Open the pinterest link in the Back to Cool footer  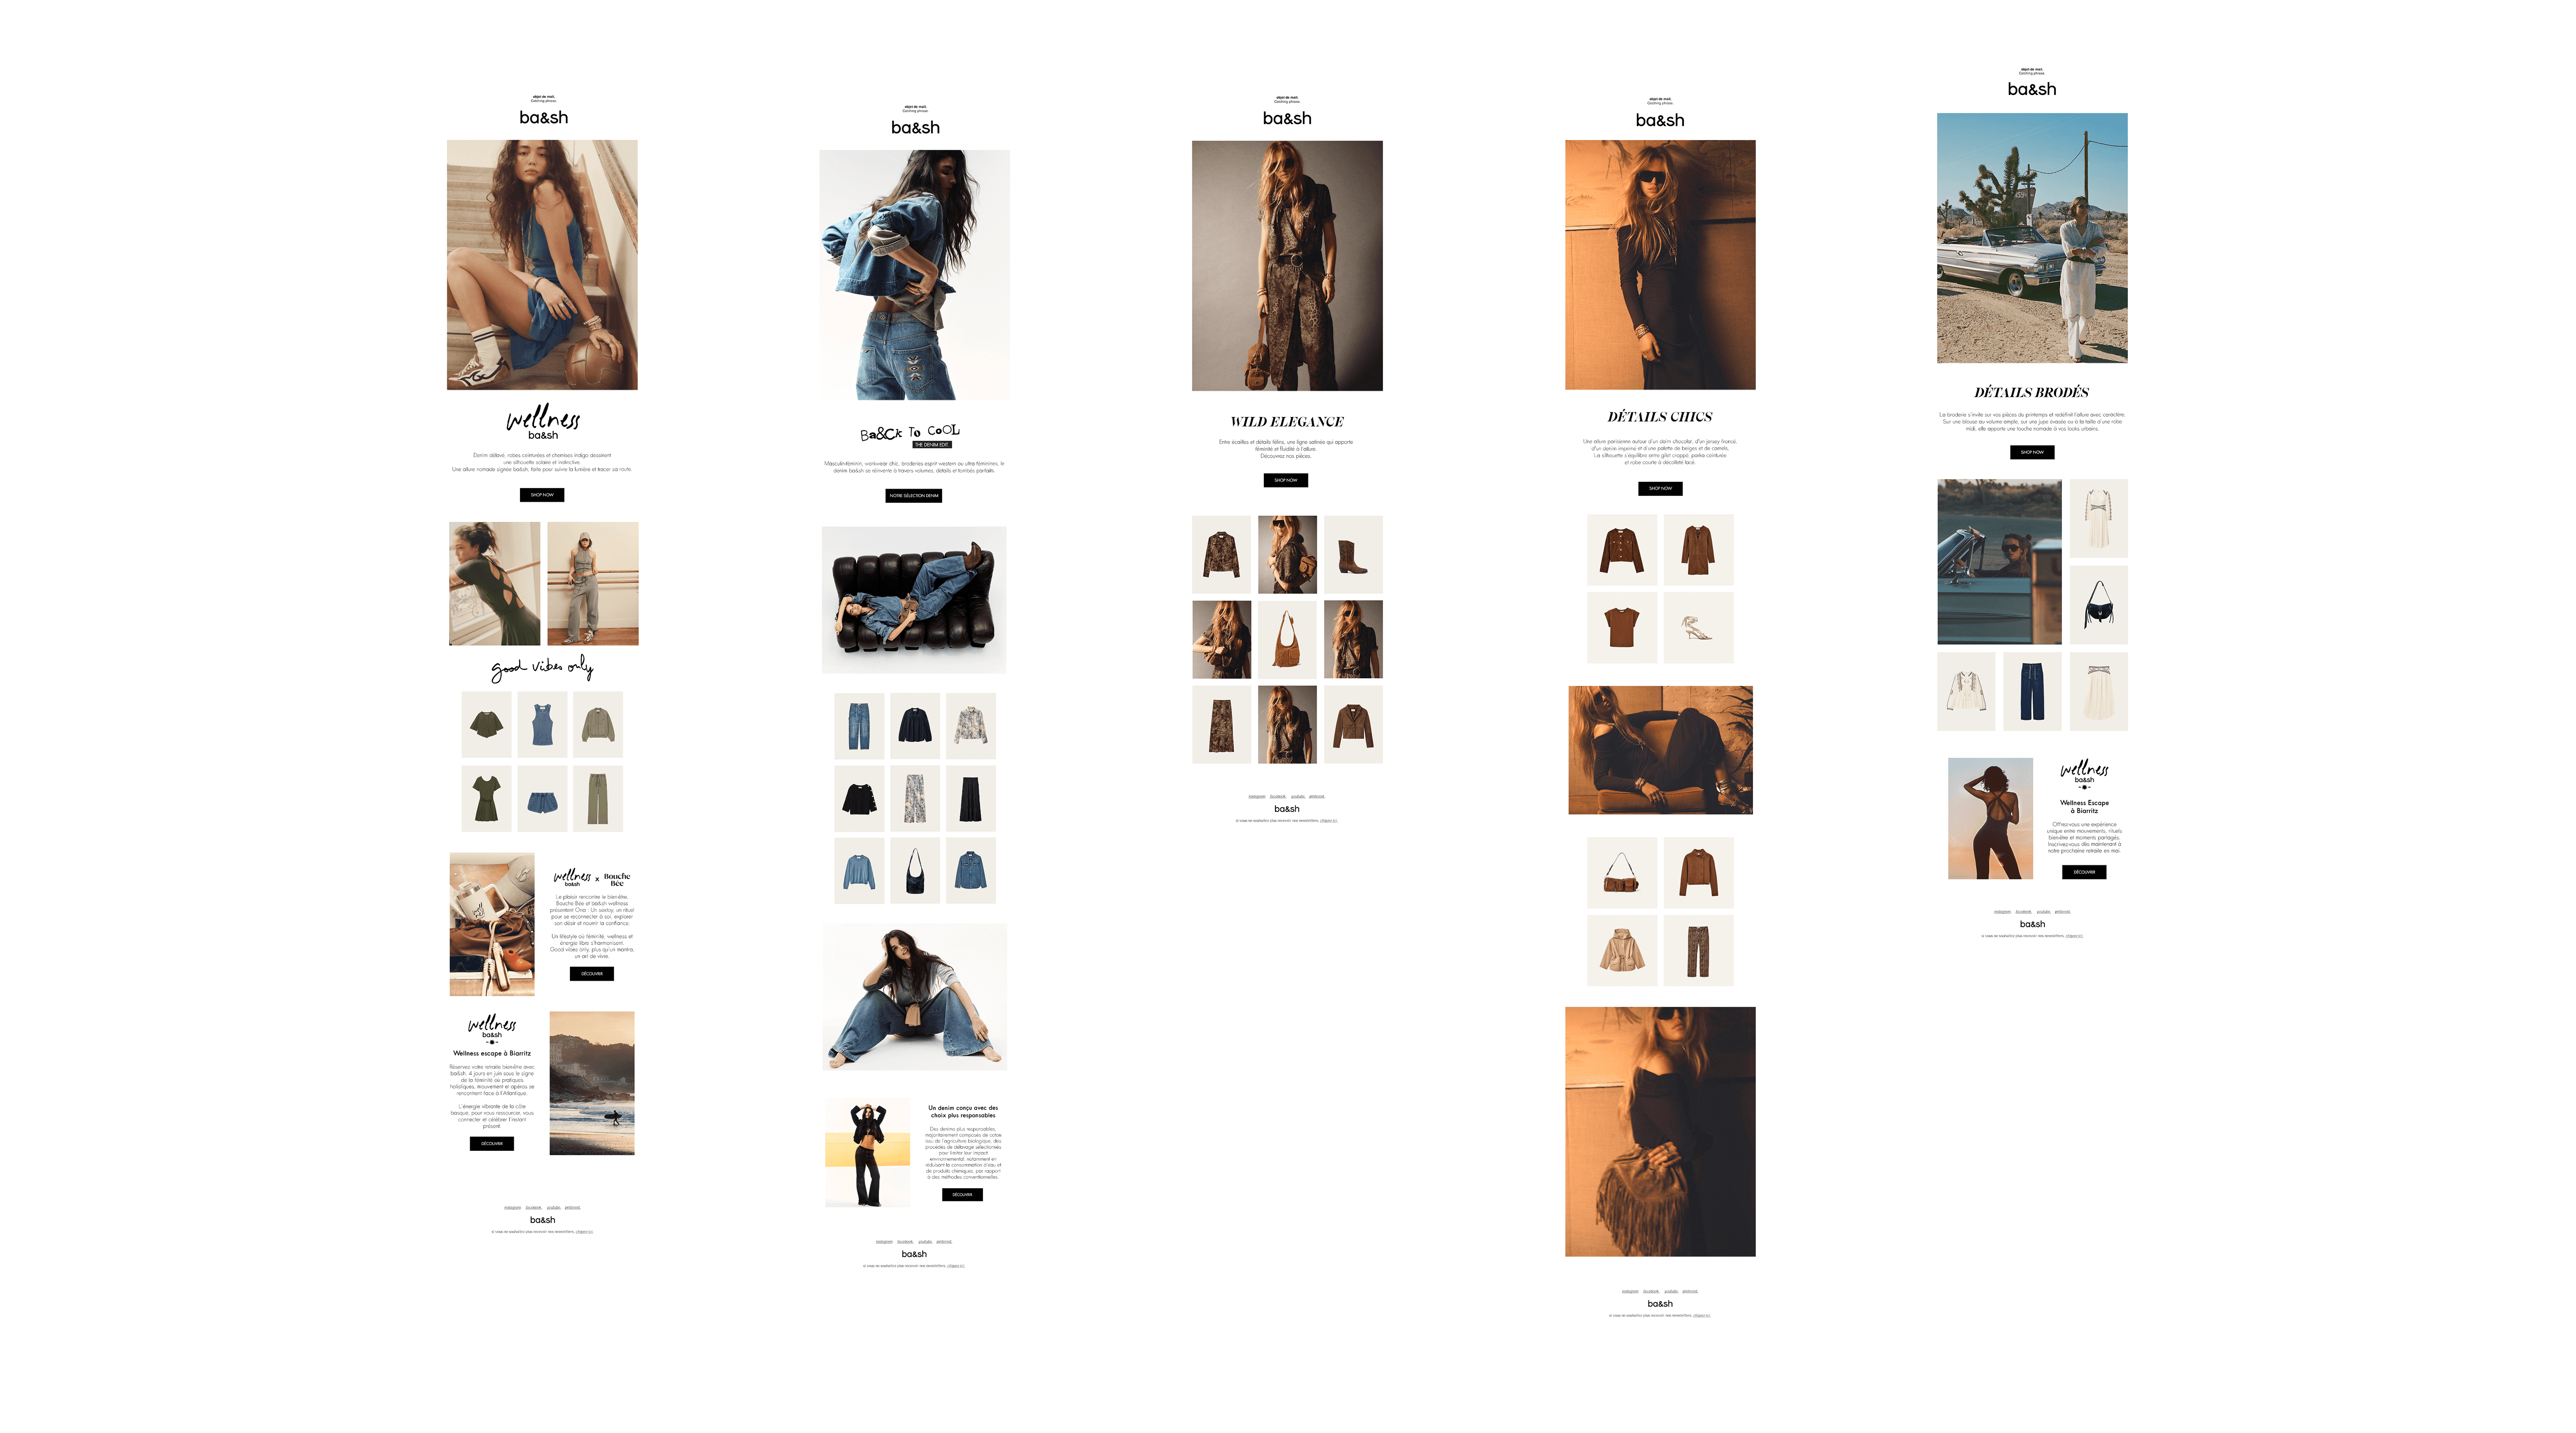pos(944,1241)
